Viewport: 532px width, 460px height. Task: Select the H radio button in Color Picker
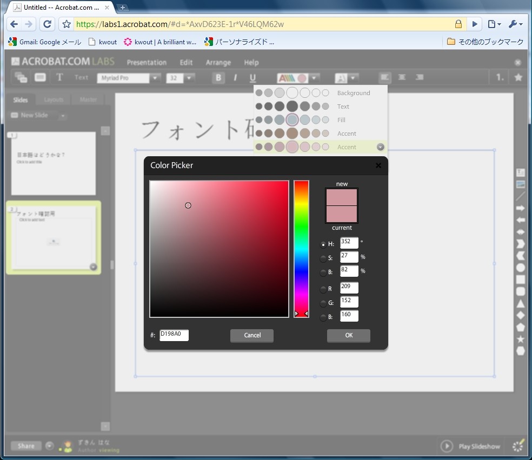tap(323, 244)
